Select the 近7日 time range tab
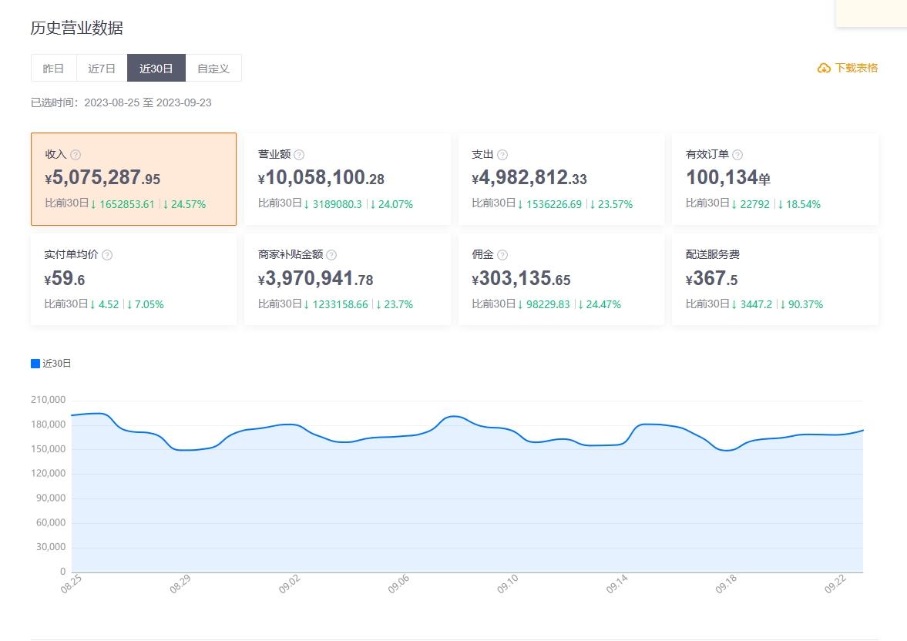This screenshot has width=907, height=641. pos(102,68)
